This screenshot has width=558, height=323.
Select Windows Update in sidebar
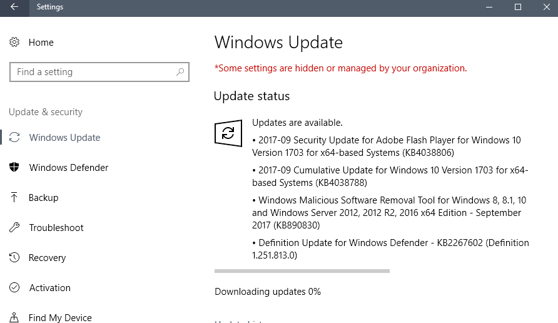pyautogui.click(x=65, y=138)
